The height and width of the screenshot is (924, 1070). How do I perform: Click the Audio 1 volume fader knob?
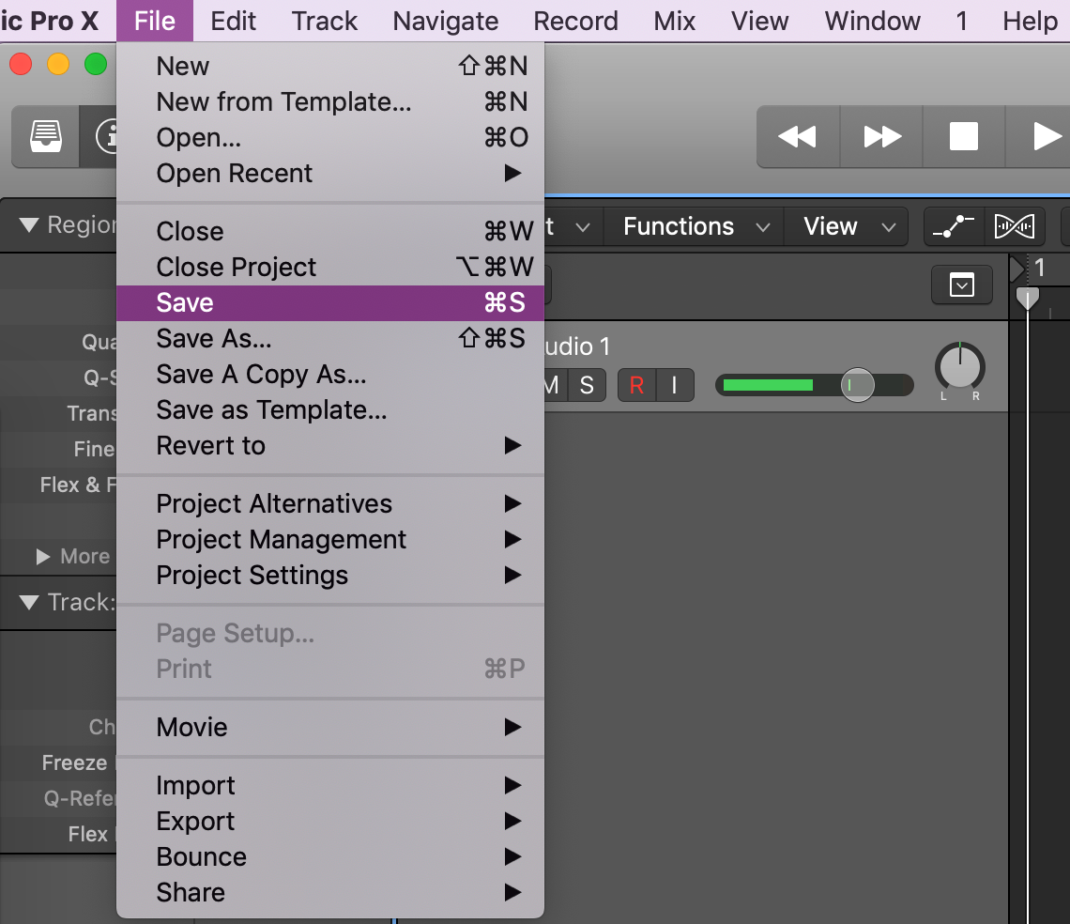[857, 385]
